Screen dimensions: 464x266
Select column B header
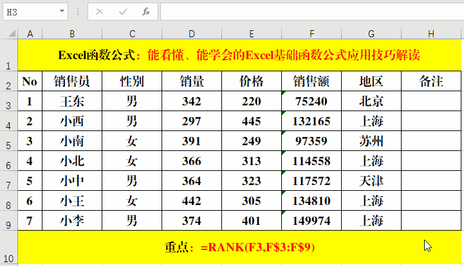tap(72, 33)
